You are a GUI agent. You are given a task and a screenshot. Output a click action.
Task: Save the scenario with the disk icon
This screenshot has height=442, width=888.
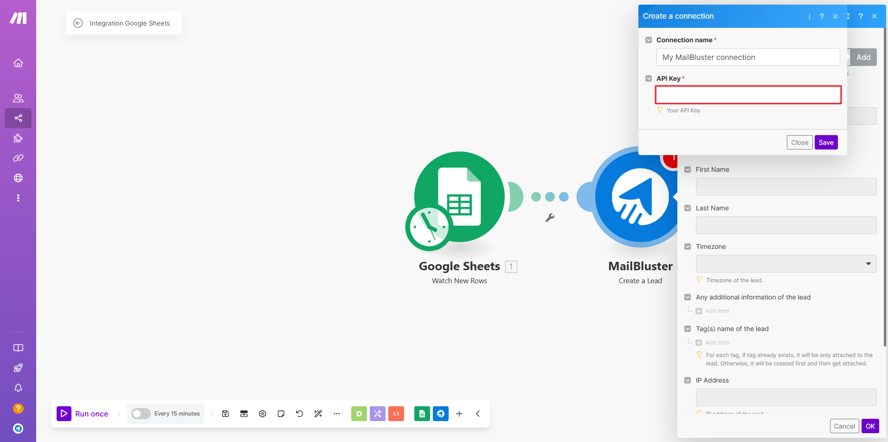tap(225, 413)
